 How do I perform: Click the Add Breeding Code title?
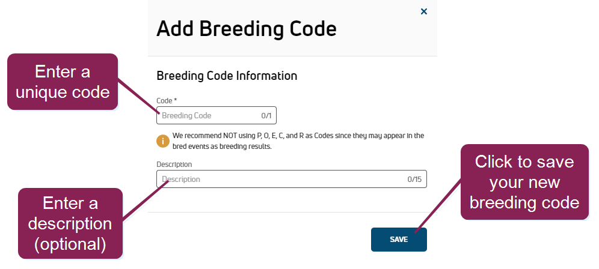click(247, 29)
